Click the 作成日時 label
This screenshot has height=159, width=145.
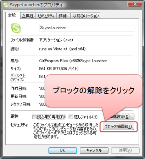coord(19,88)
